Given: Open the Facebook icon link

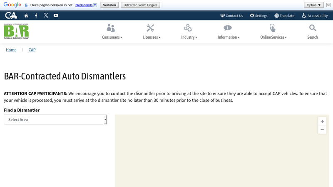Looking at the screenshot, I should [36, 15].
